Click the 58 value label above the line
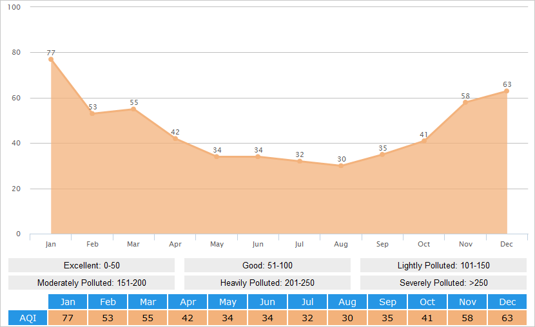The image size is (535, 327). [465, 96]
